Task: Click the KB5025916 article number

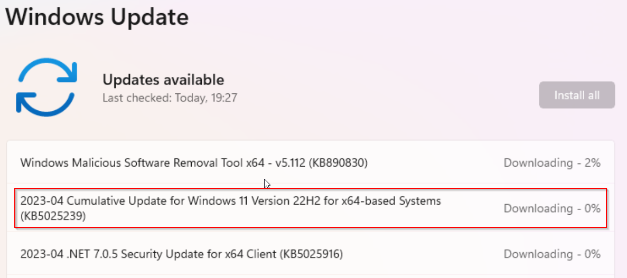Action: click(311, 254)
